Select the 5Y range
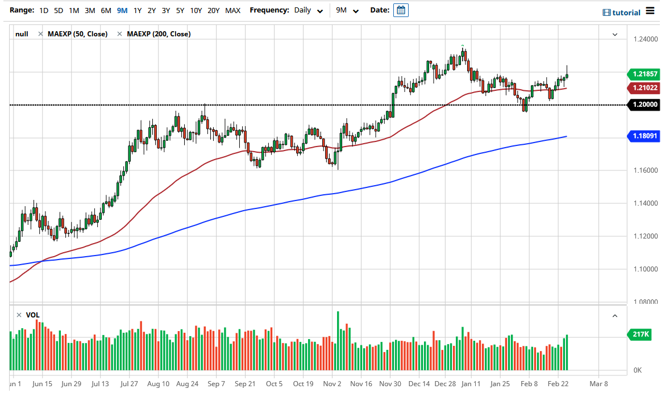 click(180, 11)
